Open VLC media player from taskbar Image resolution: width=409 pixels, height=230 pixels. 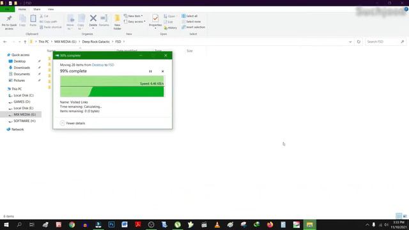click(x=217, y=224)
